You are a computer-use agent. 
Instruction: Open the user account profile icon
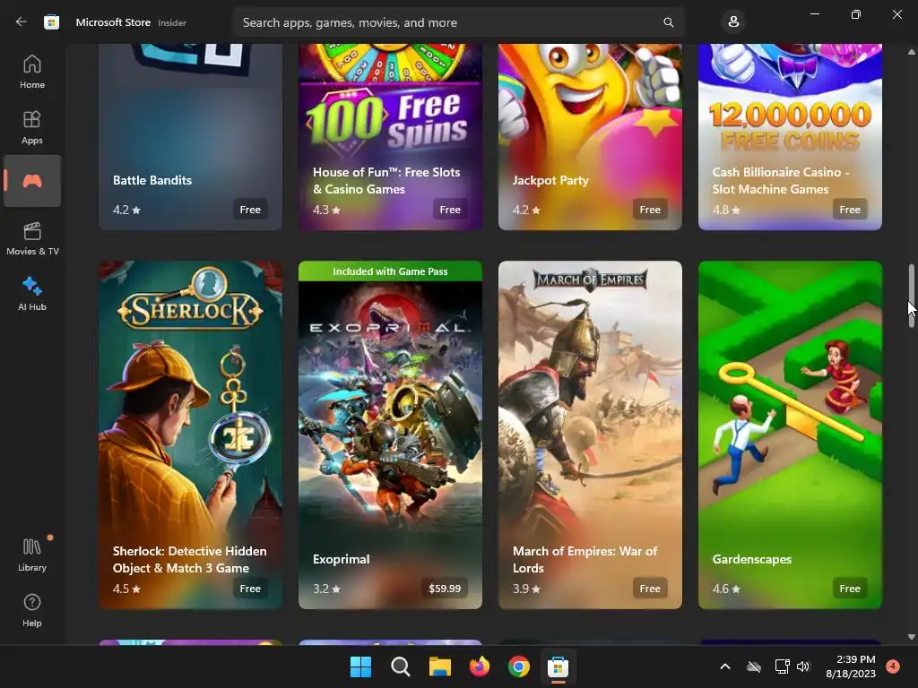733,22
